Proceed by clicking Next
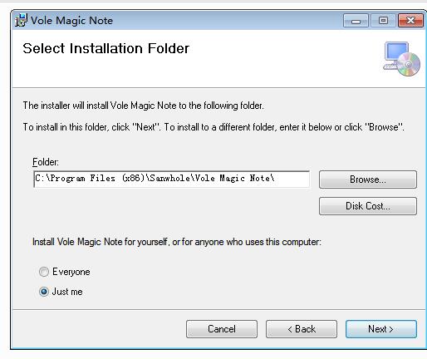Screen dimensions: 427x359 381,329
